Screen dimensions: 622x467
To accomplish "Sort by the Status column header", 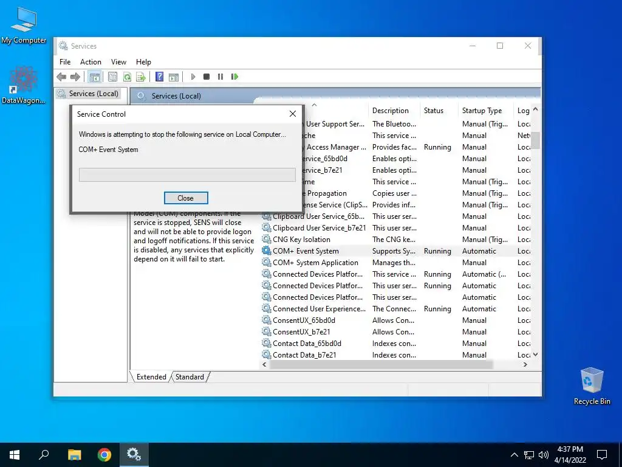I will 439,111.
